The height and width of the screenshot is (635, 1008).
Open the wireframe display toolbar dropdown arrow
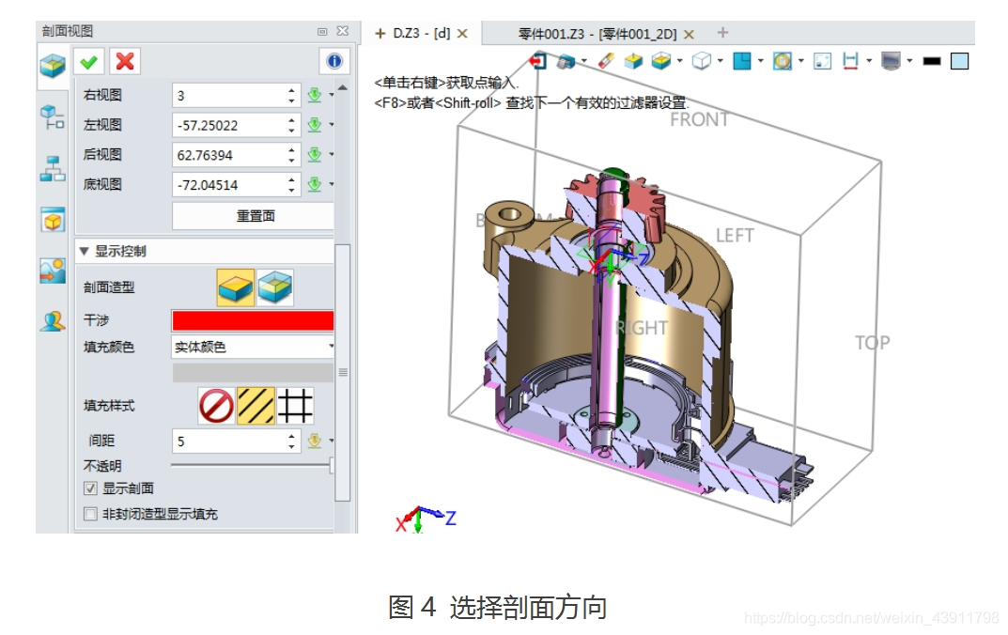(720, 61)
